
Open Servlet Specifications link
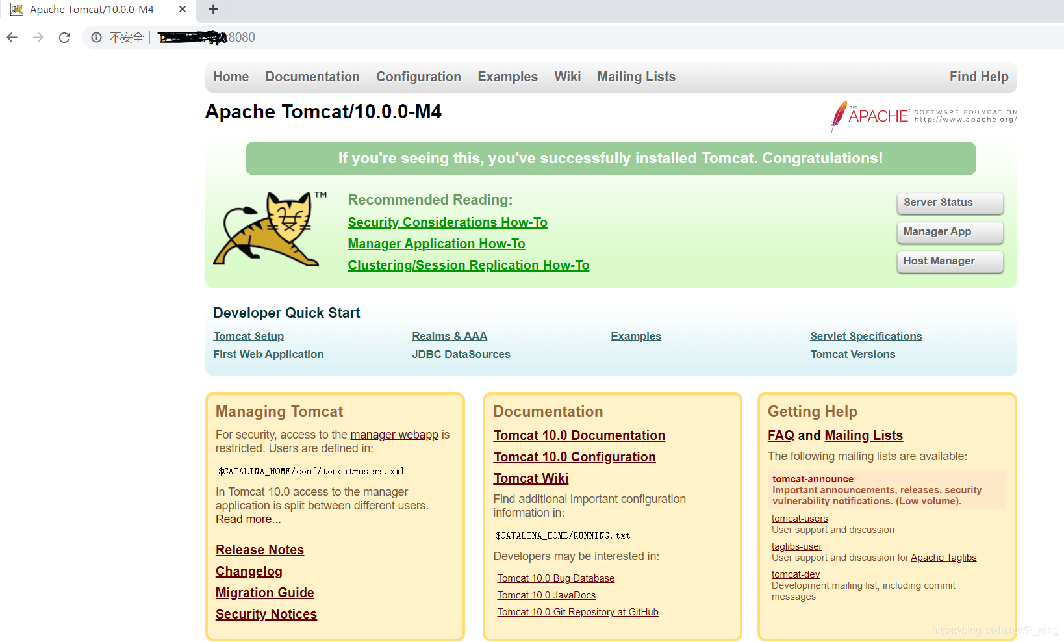[x=866, y=336]
